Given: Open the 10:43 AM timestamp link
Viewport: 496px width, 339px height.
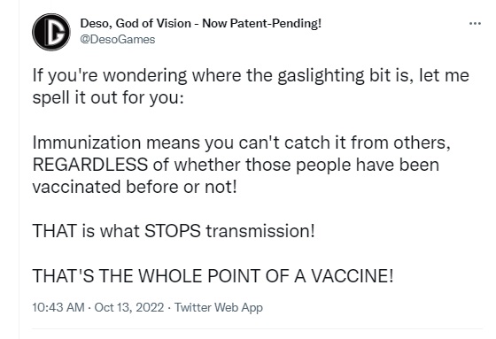Looking at the screenshot, I should point(58,307).
